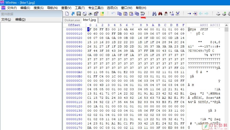Click the vertical scrollbar thumb
Image resolution: width=230 pixels, height=130 pixels.
pos(226,29)
